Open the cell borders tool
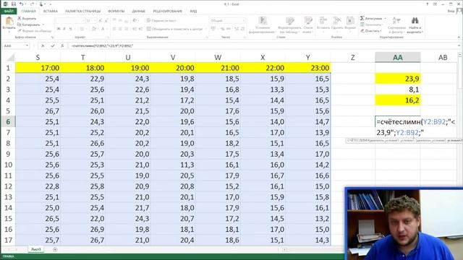The width and height of the screenshot is (463, 260). [82, 29]
